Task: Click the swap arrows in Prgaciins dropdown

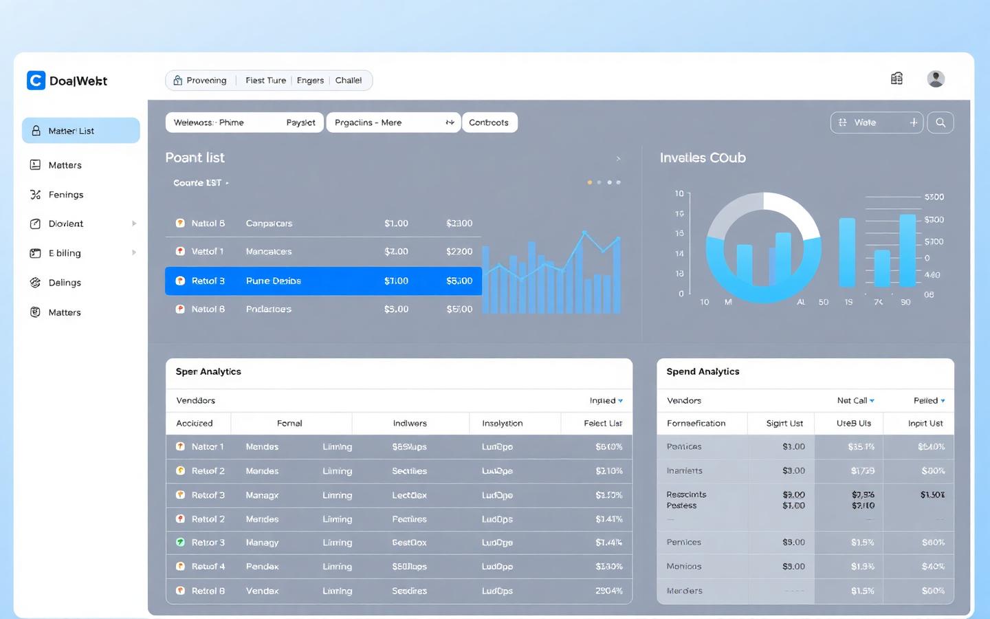Action: pyautogui.click(x=450, y=122)
